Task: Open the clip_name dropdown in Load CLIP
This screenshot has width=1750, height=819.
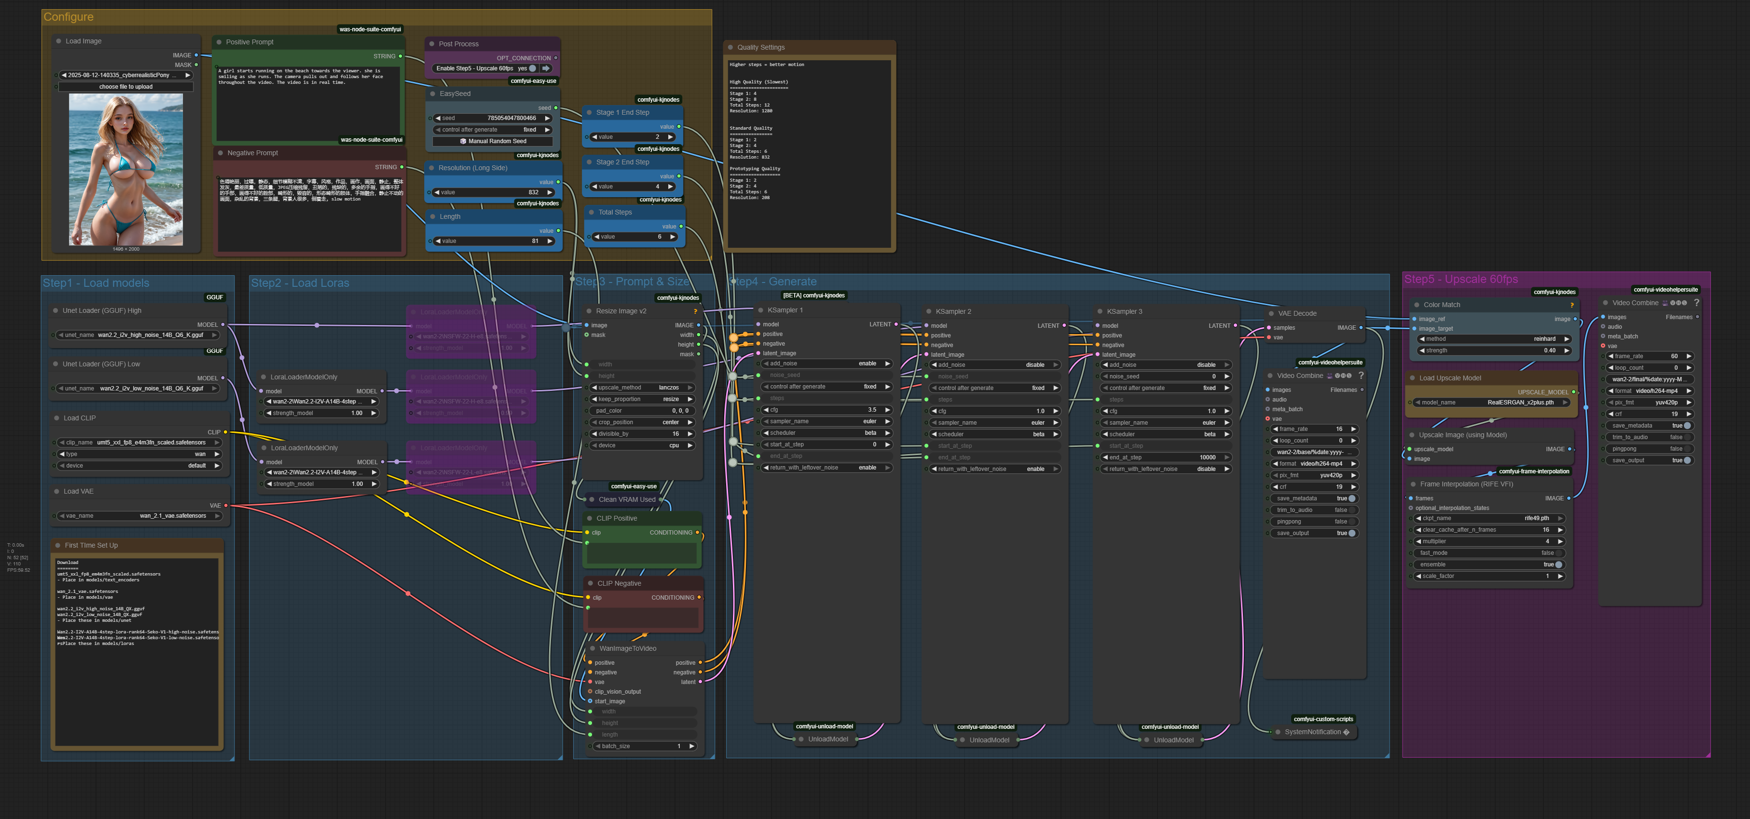Action: [x=140, y=443]
